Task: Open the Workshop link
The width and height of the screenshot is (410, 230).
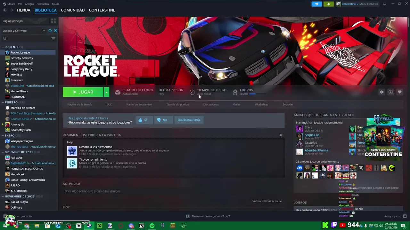Action: click(x=261, y=104)
